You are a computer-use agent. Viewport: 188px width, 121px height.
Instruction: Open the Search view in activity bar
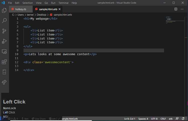pos(4,21)
